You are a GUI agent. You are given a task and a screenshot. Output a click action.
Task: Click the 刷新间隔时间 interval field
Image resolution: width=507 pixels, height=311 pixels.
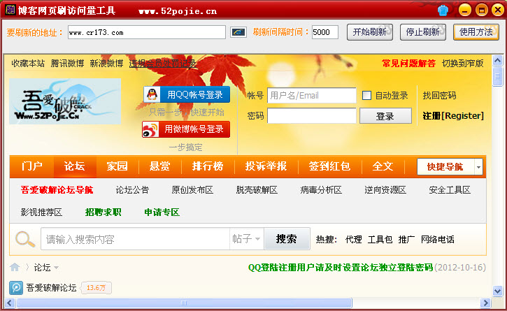click(x=325, y=32)
